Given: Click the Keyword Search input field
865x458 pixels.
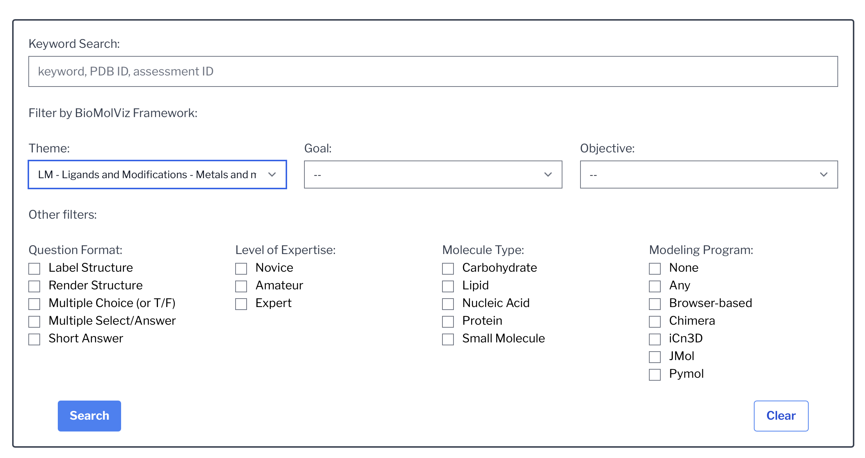Looking at the screenshot, I should (x=433, y=71).
